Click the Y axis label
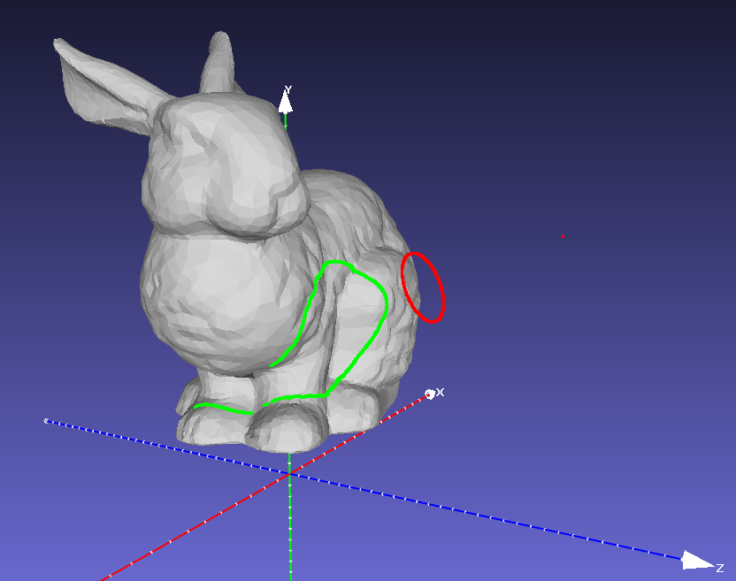Image resolution: width=736 pixels, height=581 pixels. click(287, 89)
